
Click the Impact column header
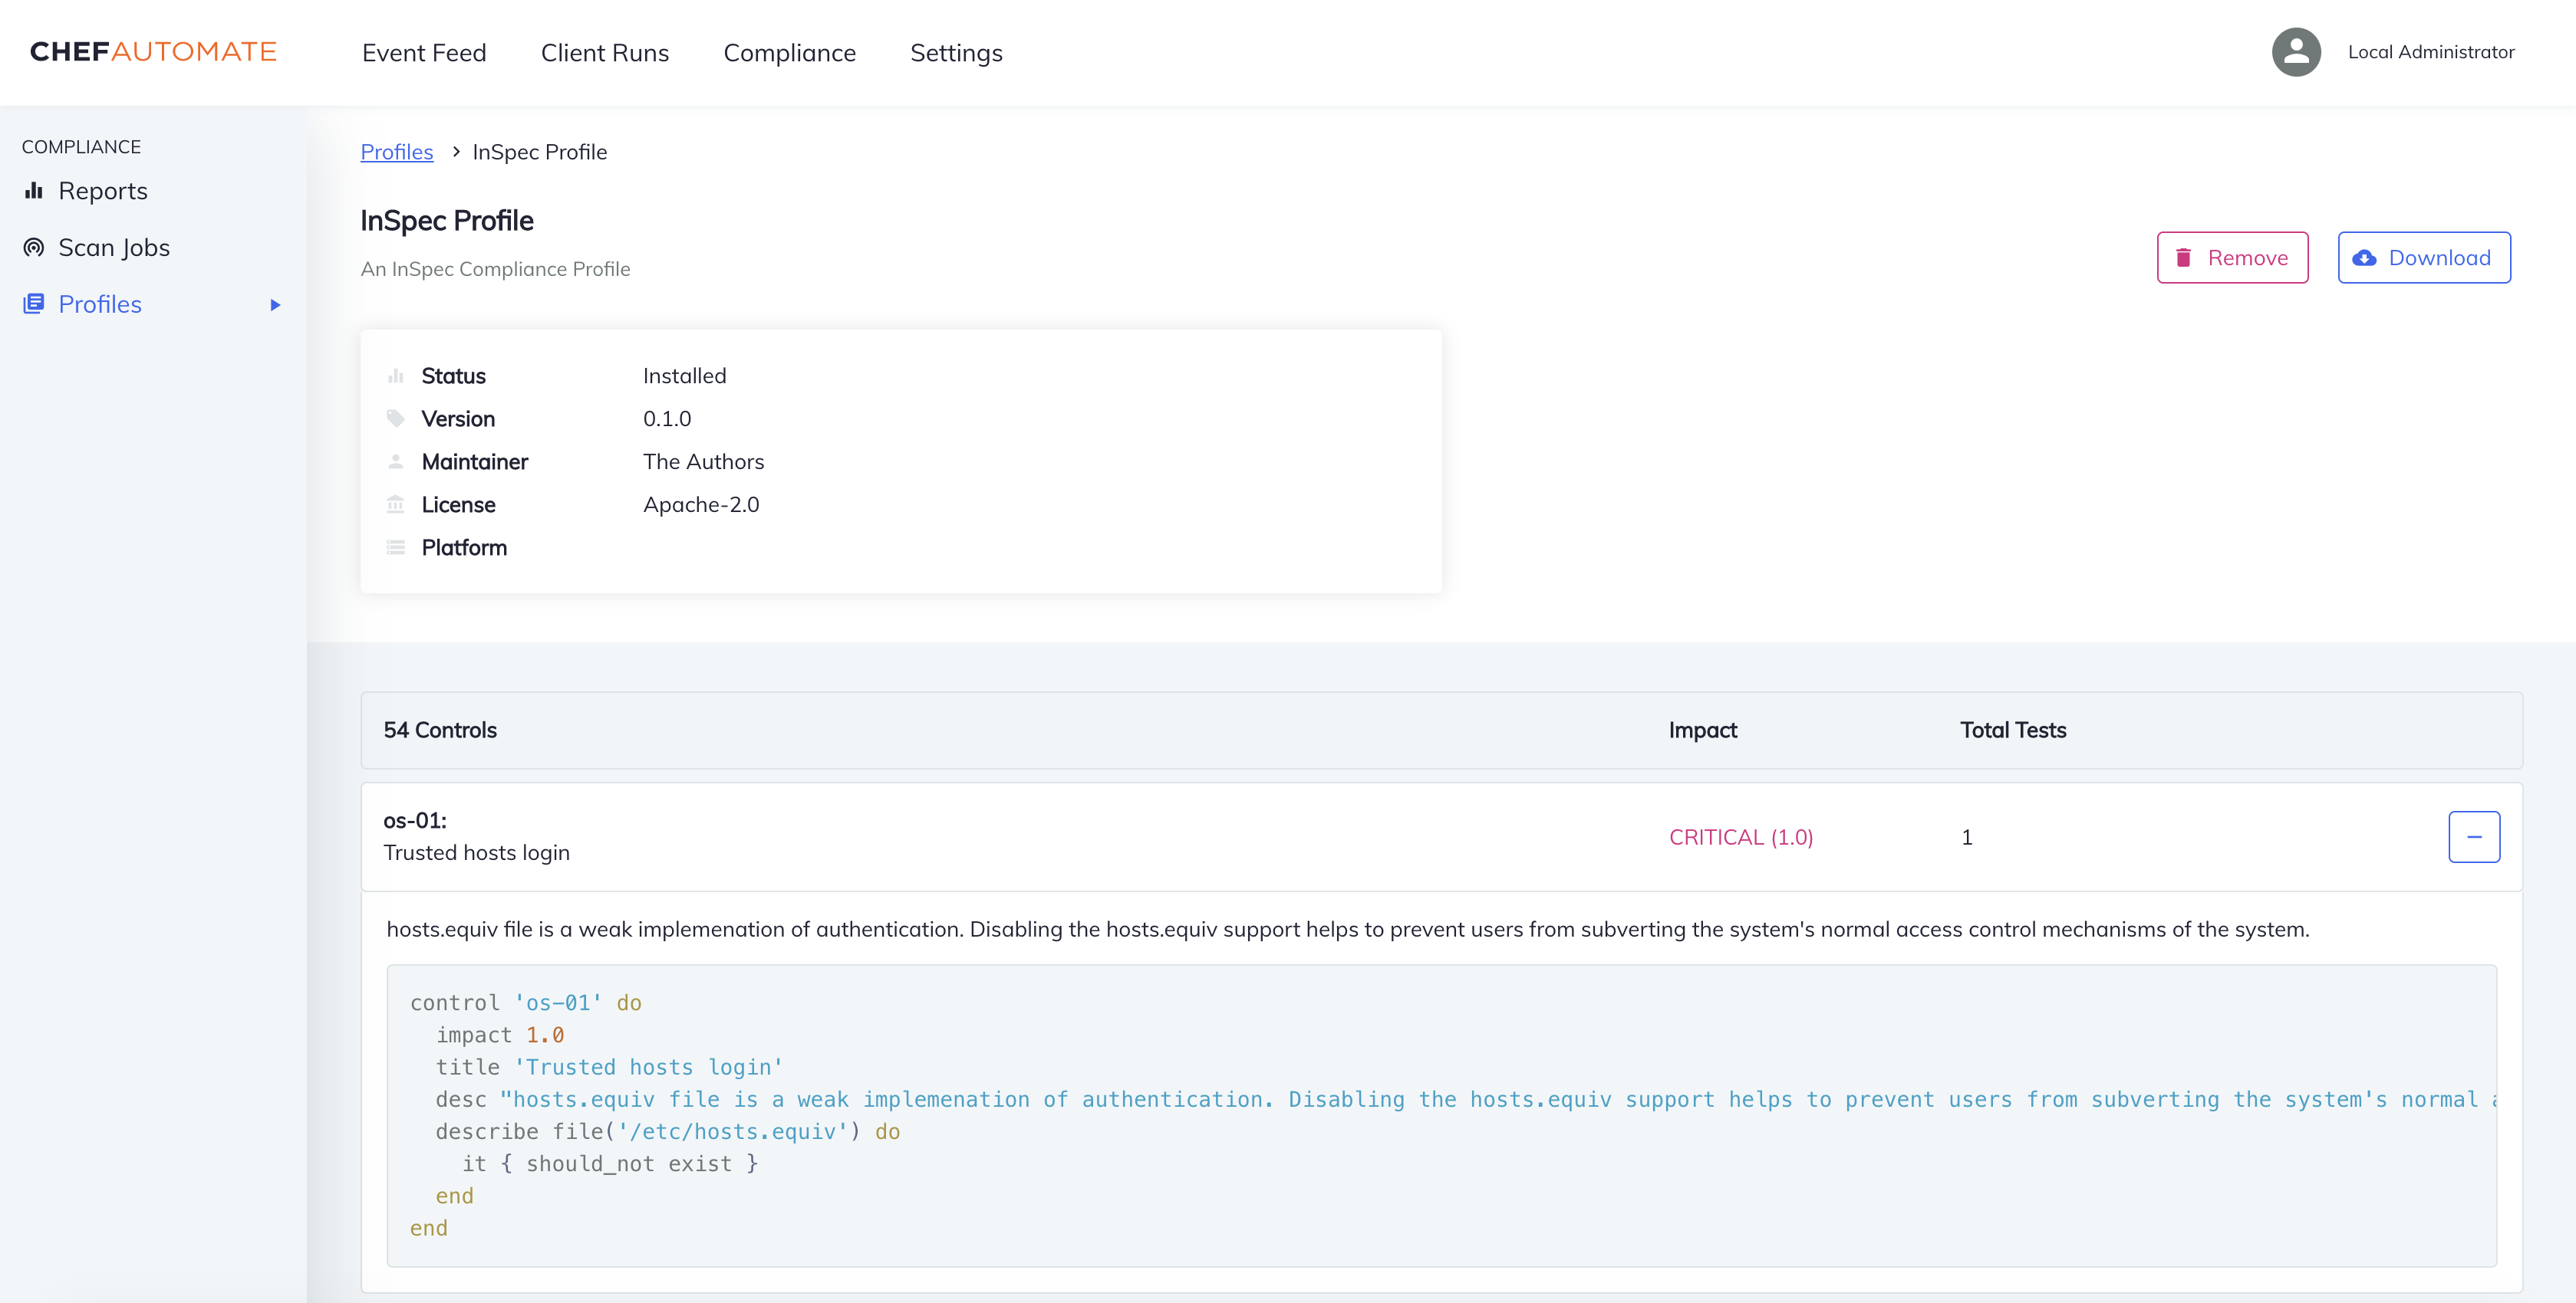pyautogui.click(x=1702, y=730)
